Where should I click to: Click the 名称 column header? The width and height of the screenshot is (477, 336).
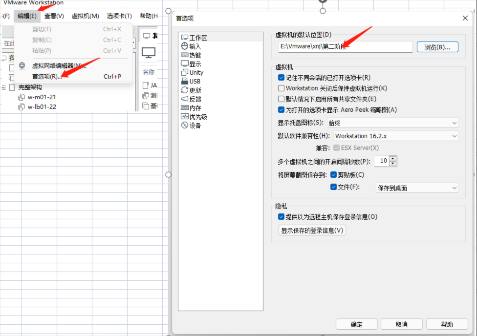[x=149, y=72]
